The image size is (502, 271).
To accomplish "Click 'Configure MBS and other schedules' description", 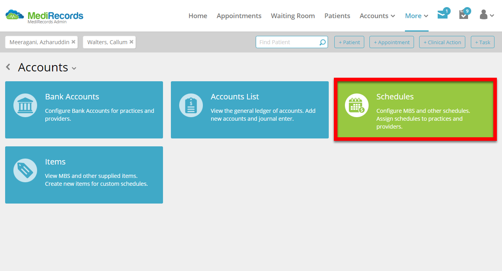I will (423, 119).
